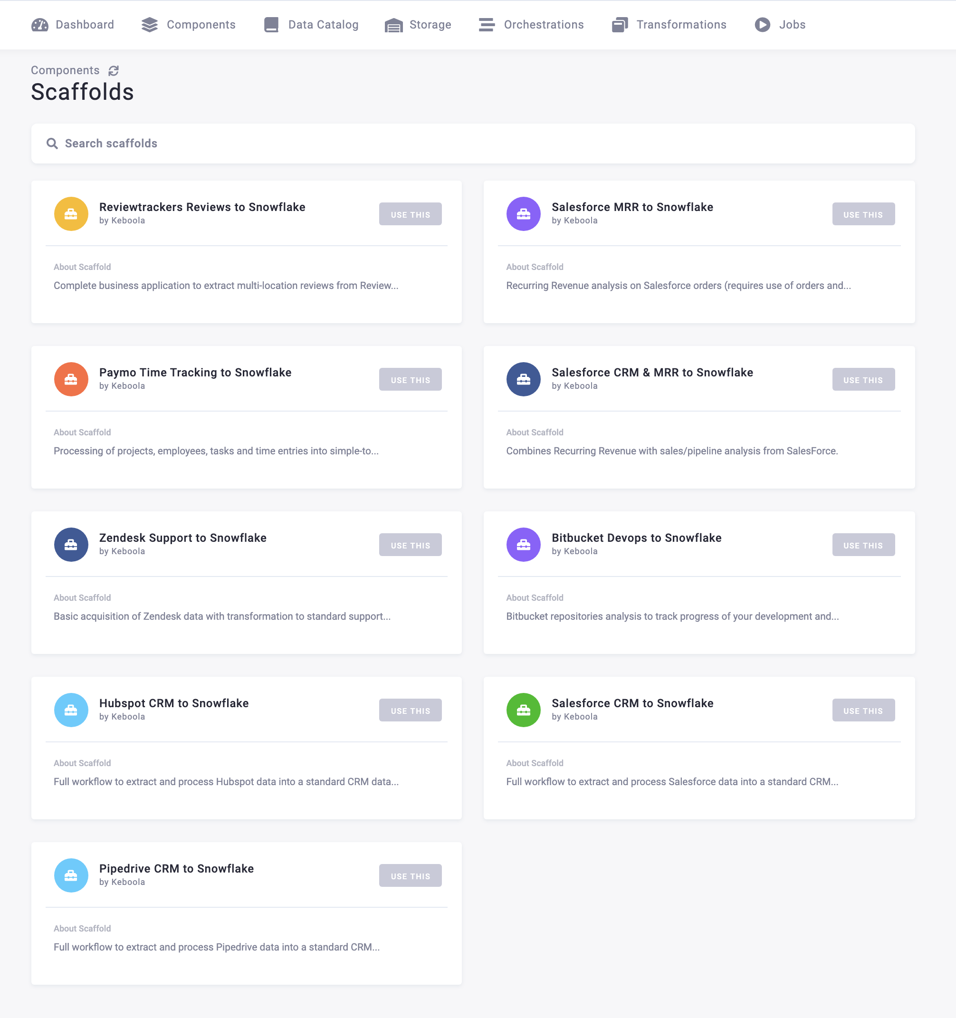This screenshot has width=956, height=1018.
Task: Click the green Salesforce CRM scaffold icon
Action: [523, 710]
